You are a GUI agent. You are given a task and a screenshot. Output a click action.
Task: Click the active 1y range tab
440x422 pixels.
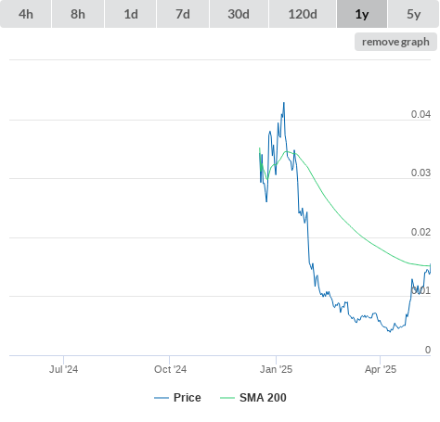(x=362, y=14)
